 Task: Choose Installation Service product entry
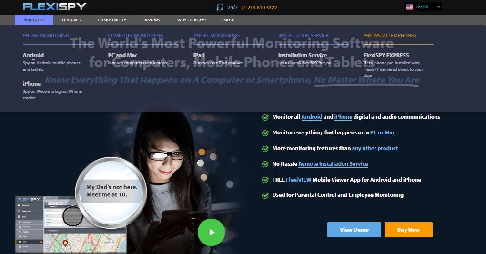pos(302,55)
